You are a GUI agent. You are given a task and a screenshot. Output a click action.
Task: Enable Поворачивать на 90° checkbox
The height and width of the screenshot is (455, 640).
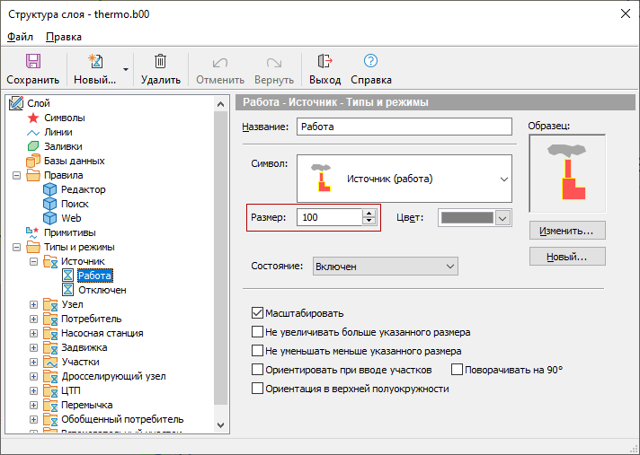click(x=457, y=370)
